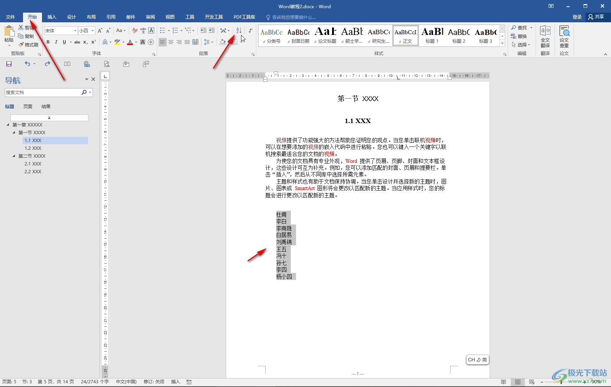Click show/hide paragraph marks icon
This screenshot has width=611, height=387.
click(250, 30)
